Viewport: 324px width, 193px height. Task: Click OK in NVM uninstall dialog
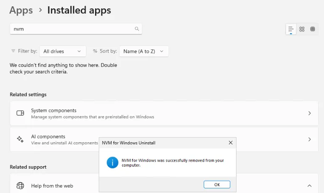217,185
